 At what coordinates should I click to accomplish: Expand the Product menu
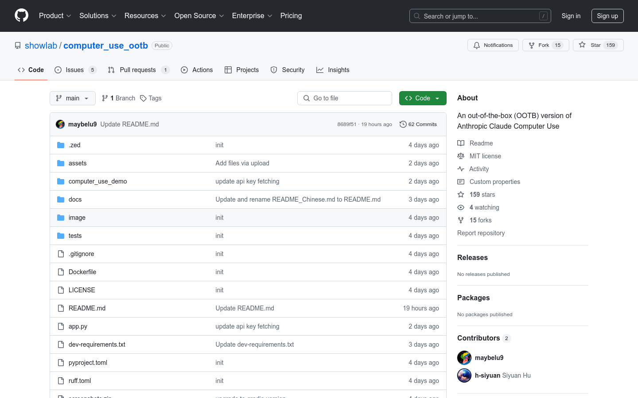55,15
